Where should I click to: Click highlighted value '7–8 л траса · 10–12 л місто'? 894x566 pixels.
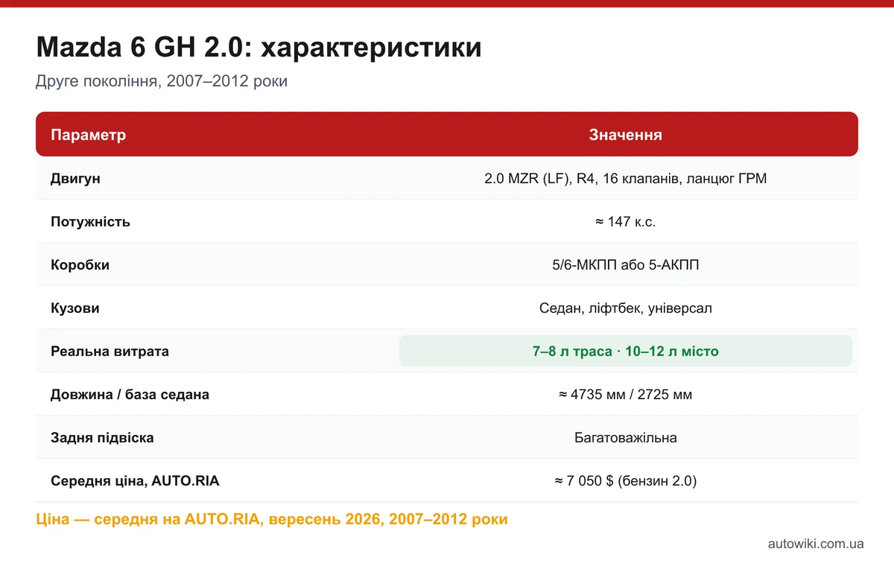coord(626,351)
